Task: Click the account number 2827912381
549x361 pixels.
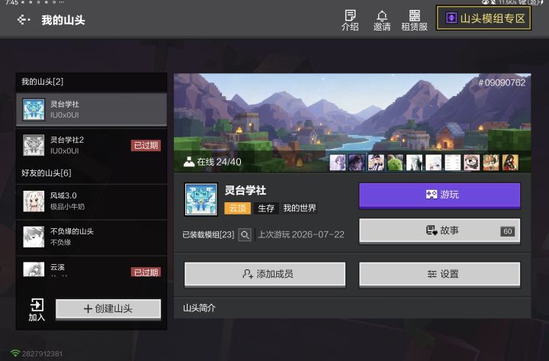Action: [42, 353]
